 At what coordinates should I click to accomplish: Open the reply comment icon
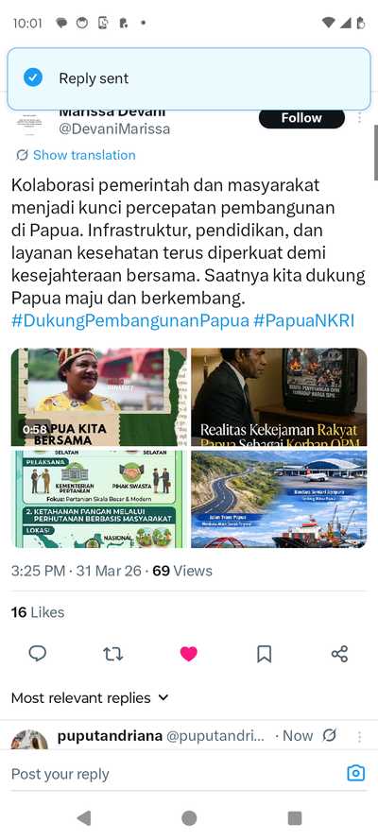(x=38, y=654)
